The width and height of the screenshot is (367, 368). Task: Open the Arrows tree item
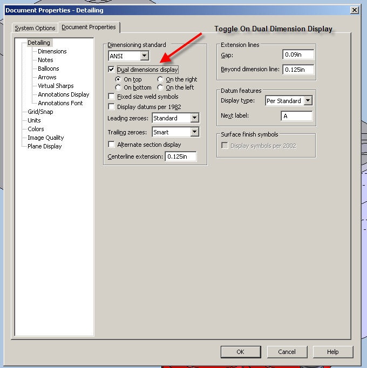(x=47, y=77)
